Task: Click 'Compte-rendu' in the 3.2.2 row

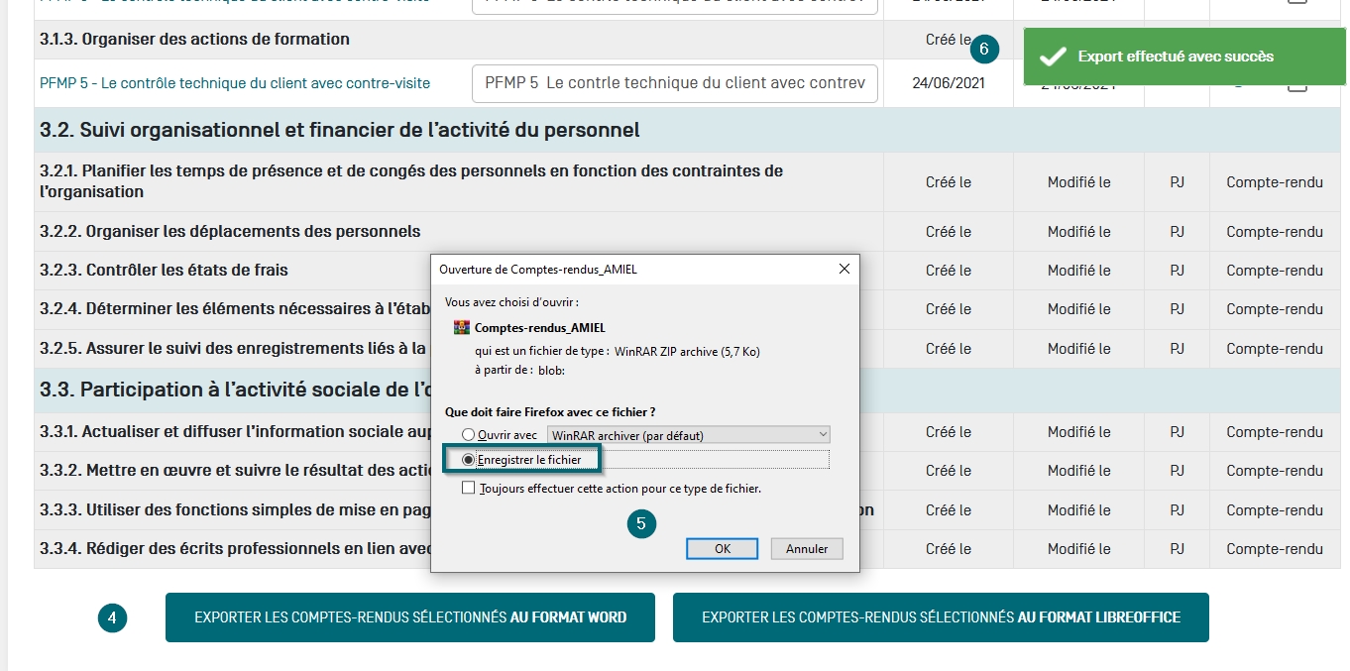Action: (x=1274, y=232)
